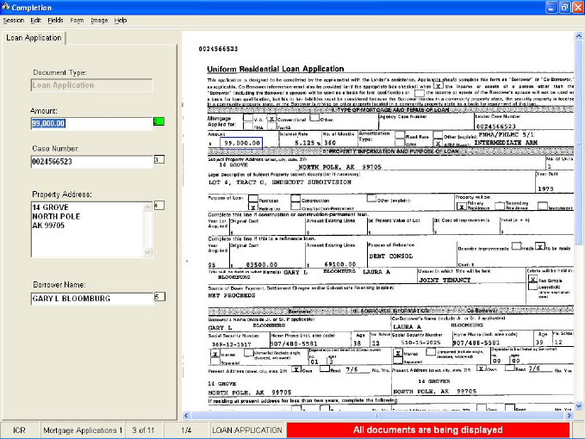Open the Edit menu
The image size is (585, 439).
[35, 19]
